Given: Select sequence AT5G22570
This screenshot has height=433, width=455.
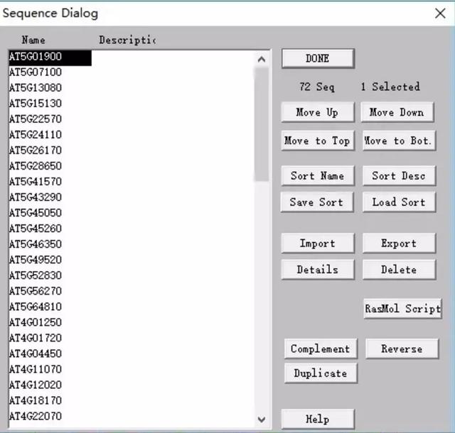Looking at the screenshot, I should [x=36, y=119].
